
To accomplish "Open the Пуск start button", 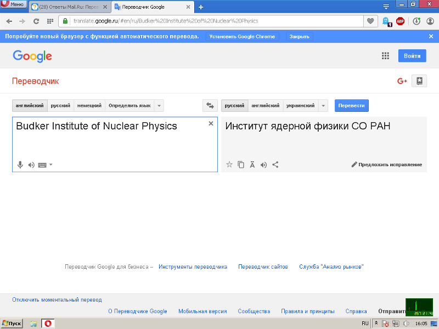I will pyautogui.click(x=12, y=324).
